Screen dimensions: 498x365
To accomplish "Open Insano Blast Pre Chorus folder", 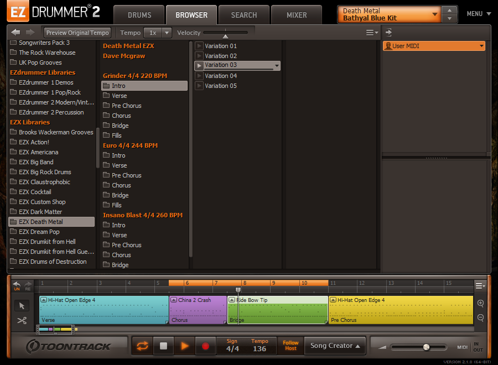I will point(144,245).
